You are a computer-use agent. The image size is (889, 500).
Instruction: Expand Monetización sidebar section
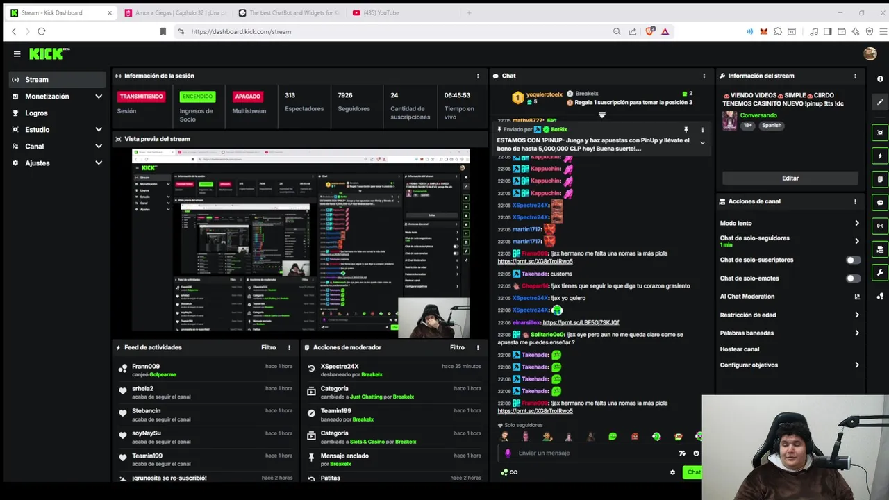99,97
